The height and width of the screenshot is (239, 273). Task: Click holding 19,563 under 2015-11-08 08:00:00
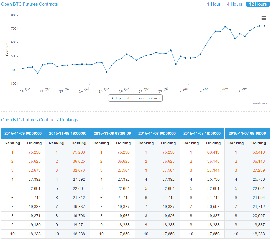tap(124, 216)
